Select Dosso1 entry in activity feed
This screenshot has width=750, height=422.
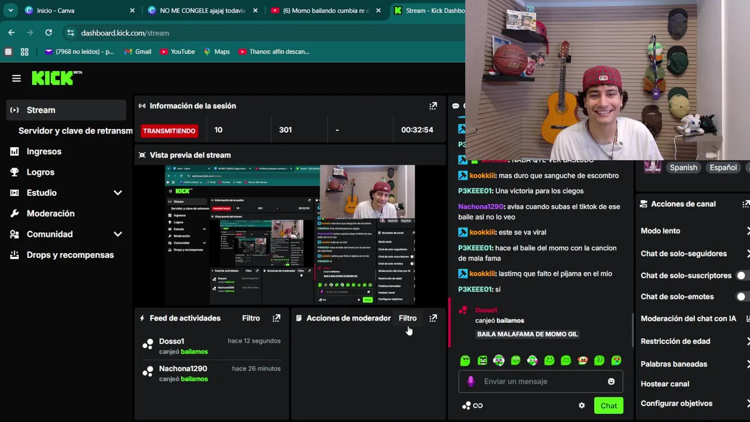coord(212,346)
